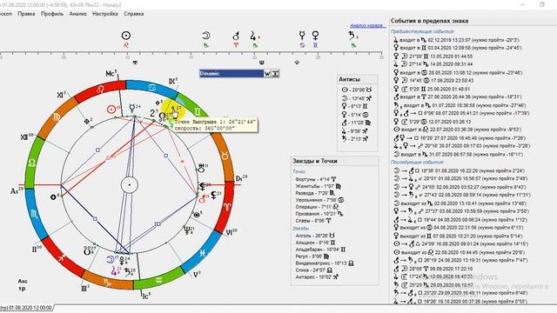Image resolution: width=557 pixels, height=313 pixels.
Task: Open the Профиль menu
Action: pos(52,14)
